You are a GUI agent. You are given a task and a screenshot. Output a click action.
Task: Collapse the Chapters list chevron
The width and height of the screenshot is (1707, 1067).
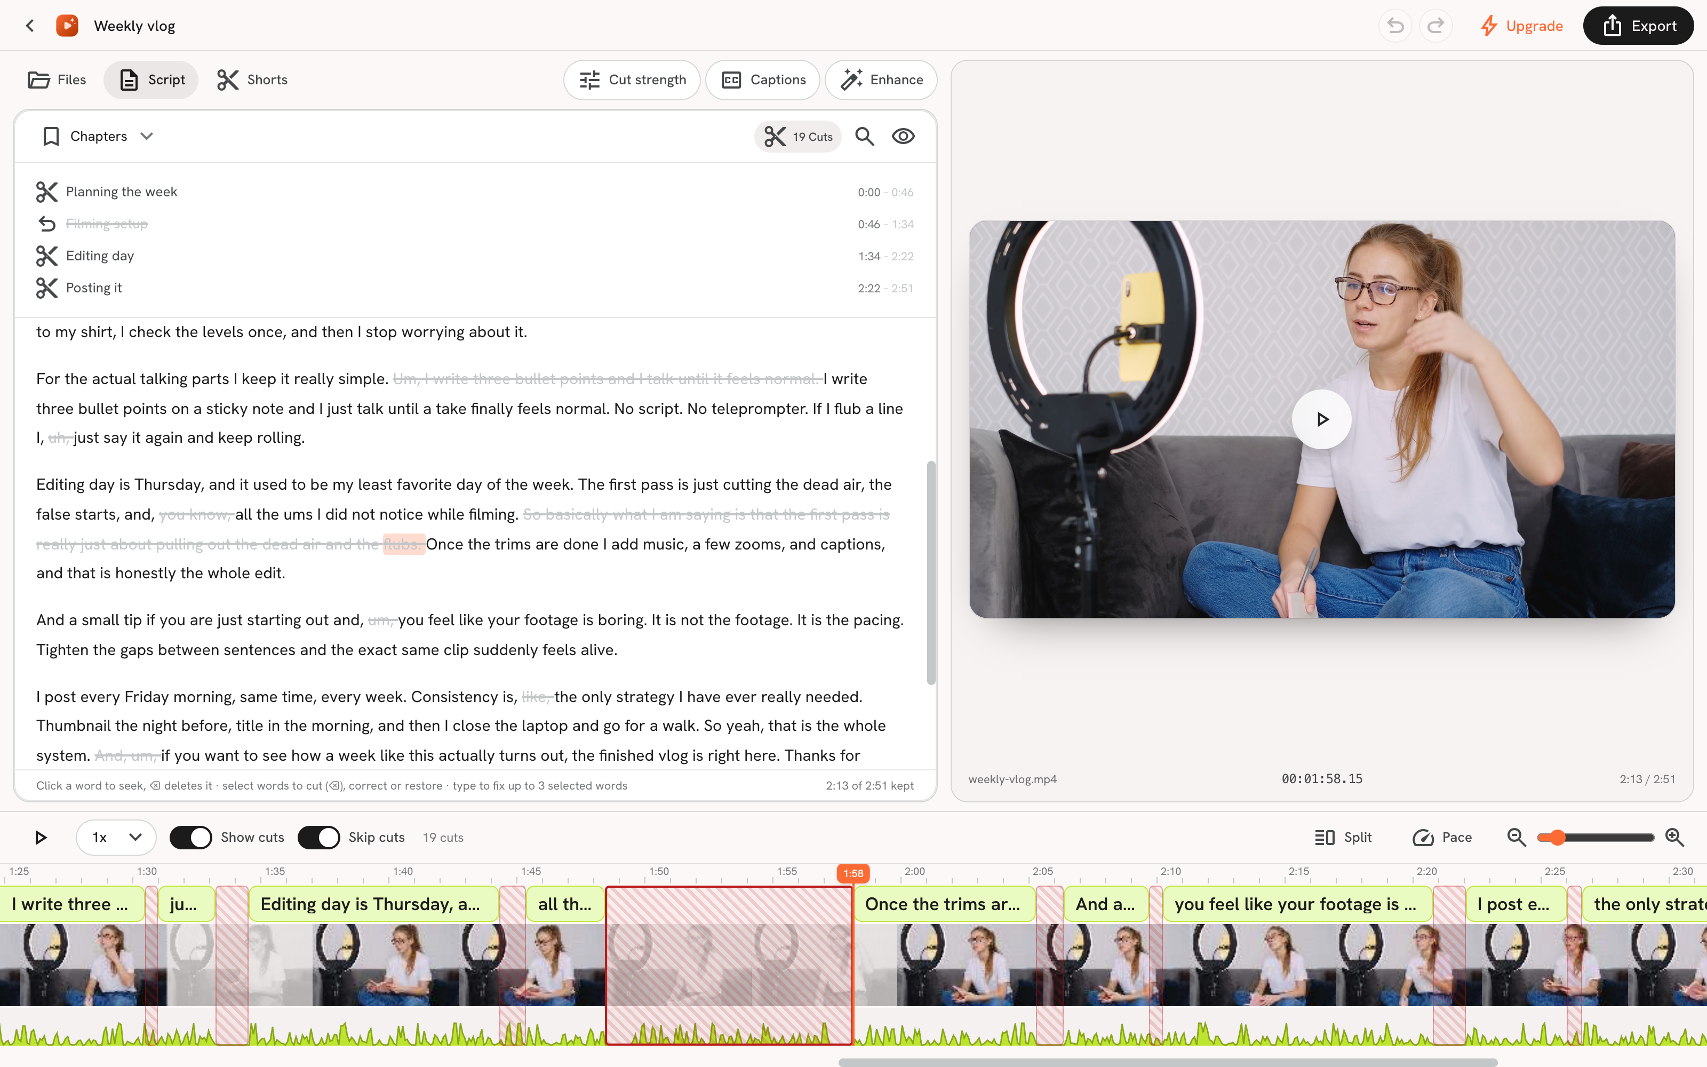tap(147, 136)
